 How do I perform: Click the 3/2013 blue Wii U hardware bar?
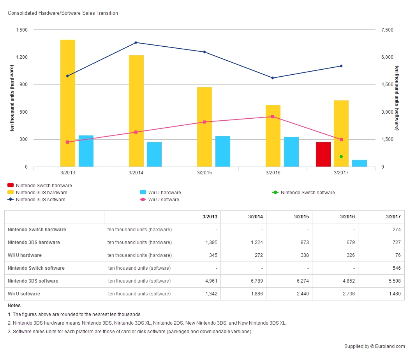(x=86, y=151)
